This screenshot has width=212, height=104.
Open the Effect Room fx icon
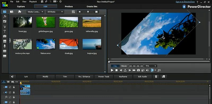[x=5, y=16]
